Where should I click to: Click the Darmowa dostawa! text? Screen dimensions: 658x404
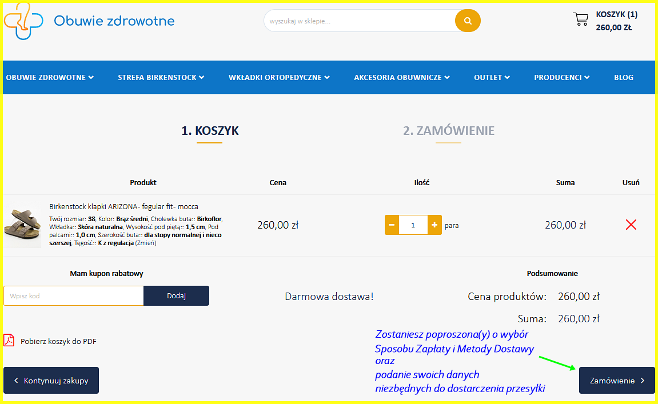point(329,297)
